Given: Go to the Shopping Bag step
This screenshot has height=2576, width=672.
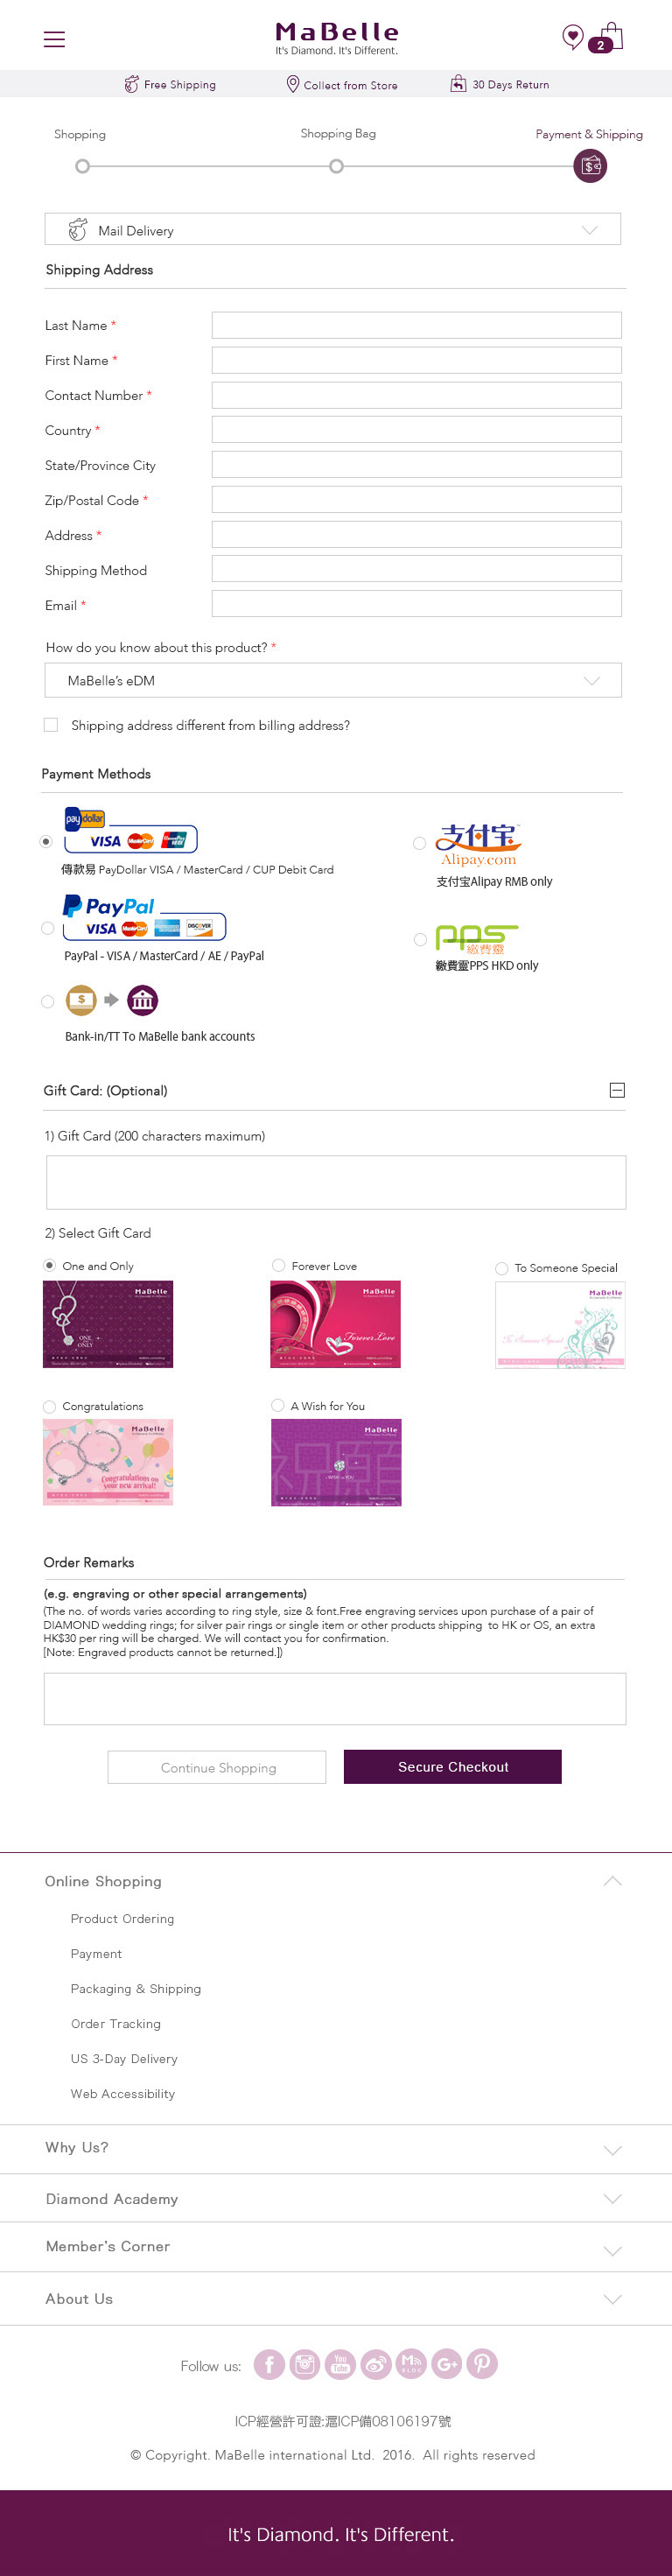Looking at the screenshot, I should [x=337, y=166].
